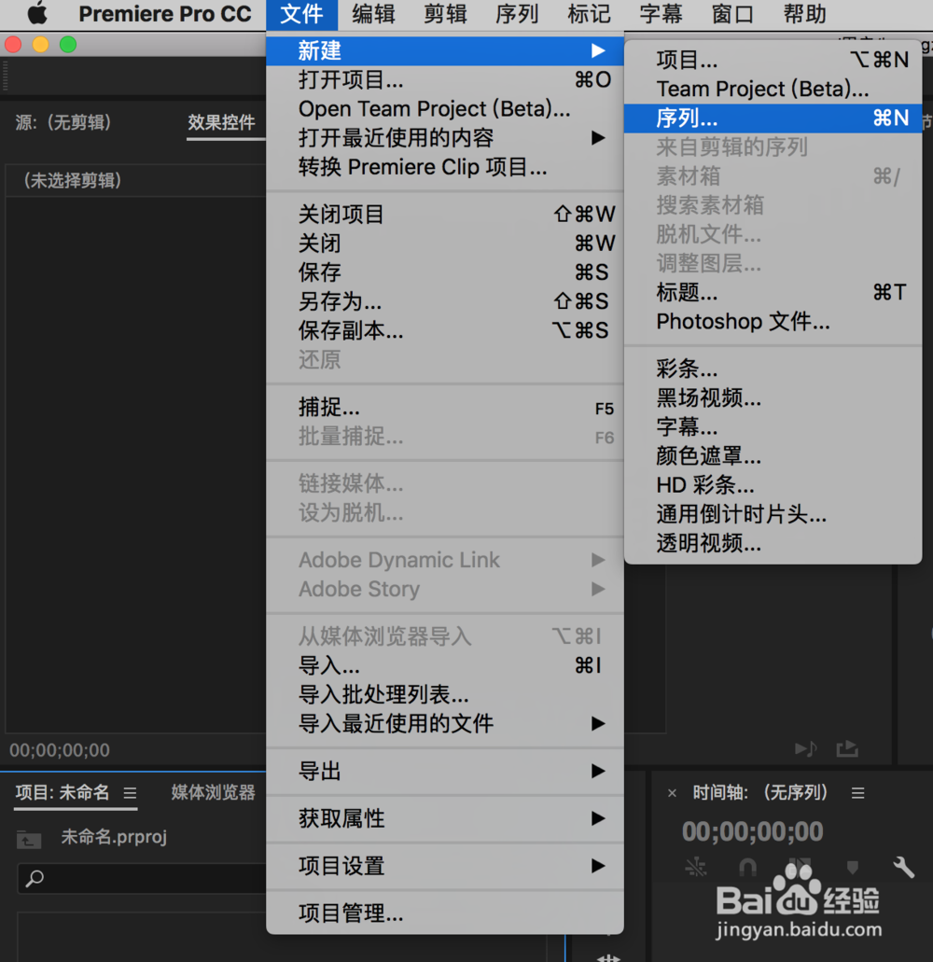Click the folder icon beside 未命名.prproj

(x=29, y=839)
